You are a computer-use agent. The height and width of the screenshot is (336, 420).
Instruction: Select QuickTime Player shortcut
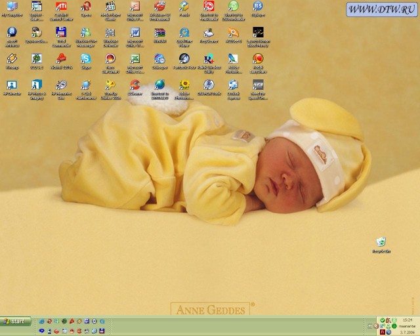[184, 37]
